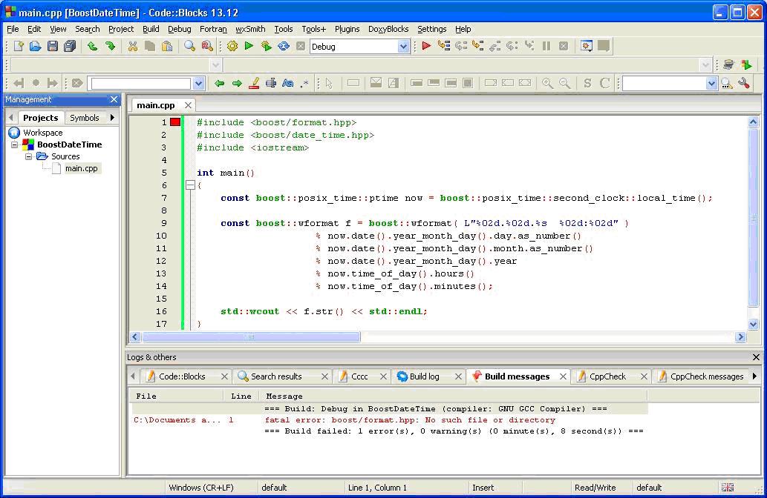Switch to the Symbols tab

click(84, 118)
